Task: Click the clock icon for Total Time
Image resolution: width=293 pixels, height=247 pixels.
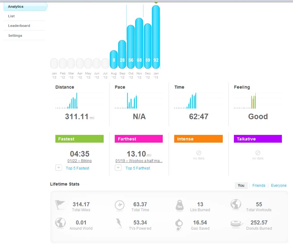Action: click(x=120, y=205)
